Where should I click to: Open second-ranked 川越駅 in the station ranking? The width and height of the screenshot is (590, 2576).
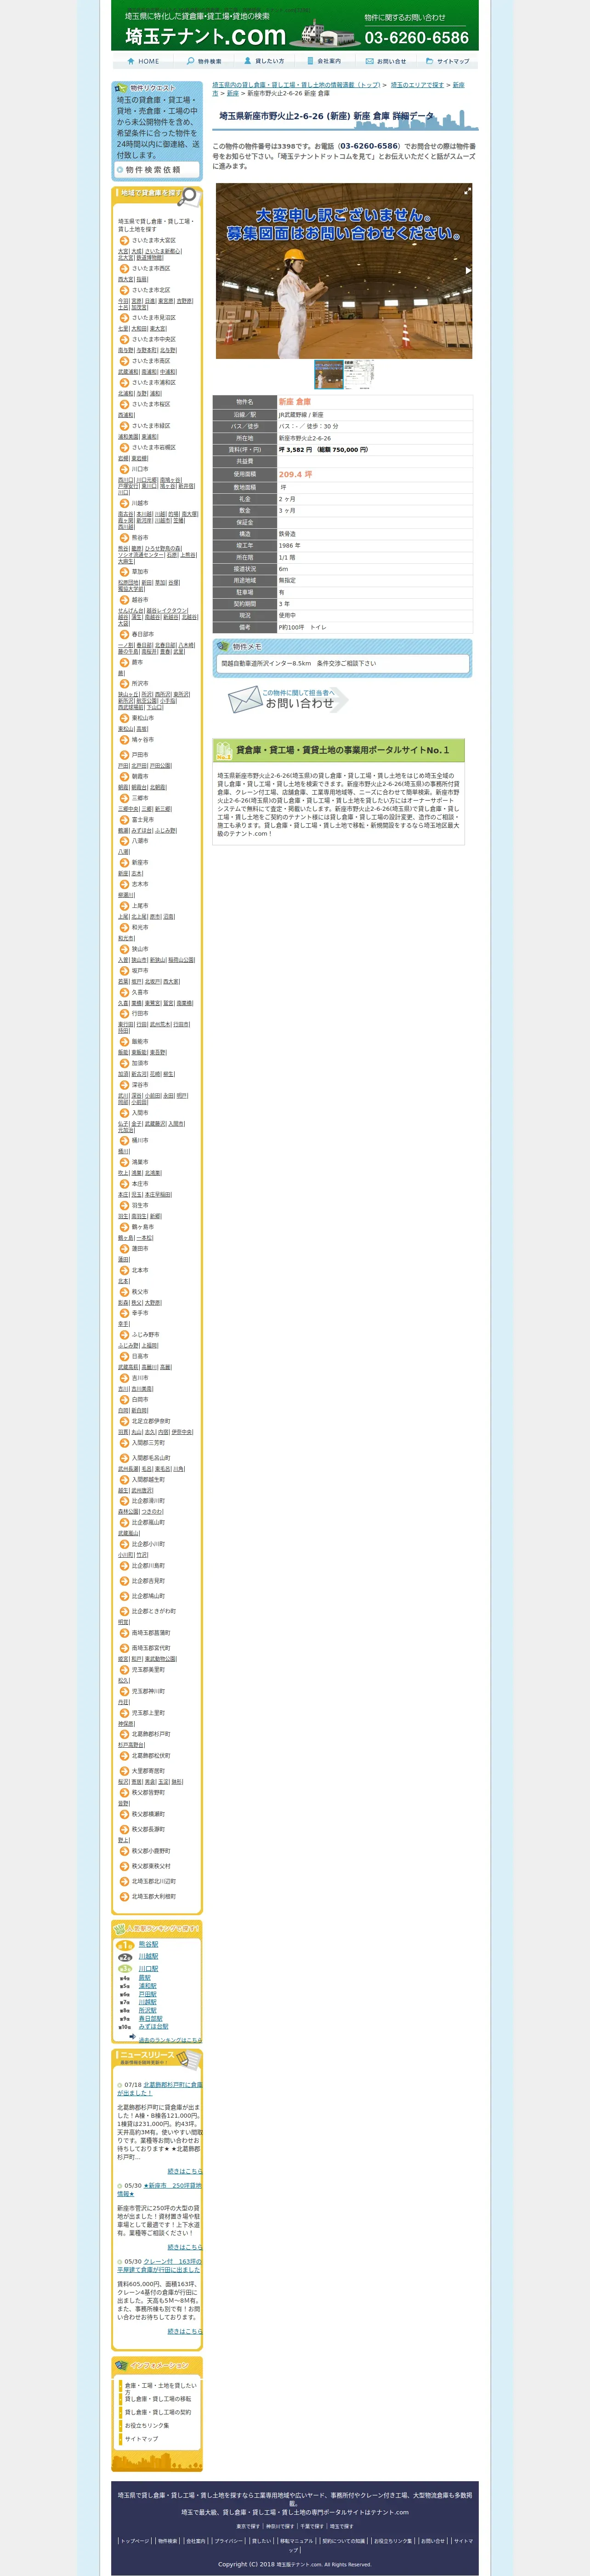(x=148, y=1957)
